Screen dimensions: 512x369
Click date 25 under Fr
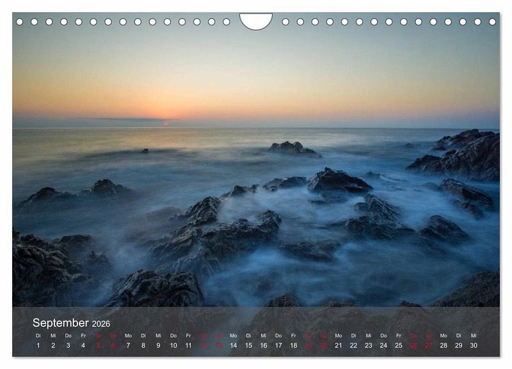[398, 345]
